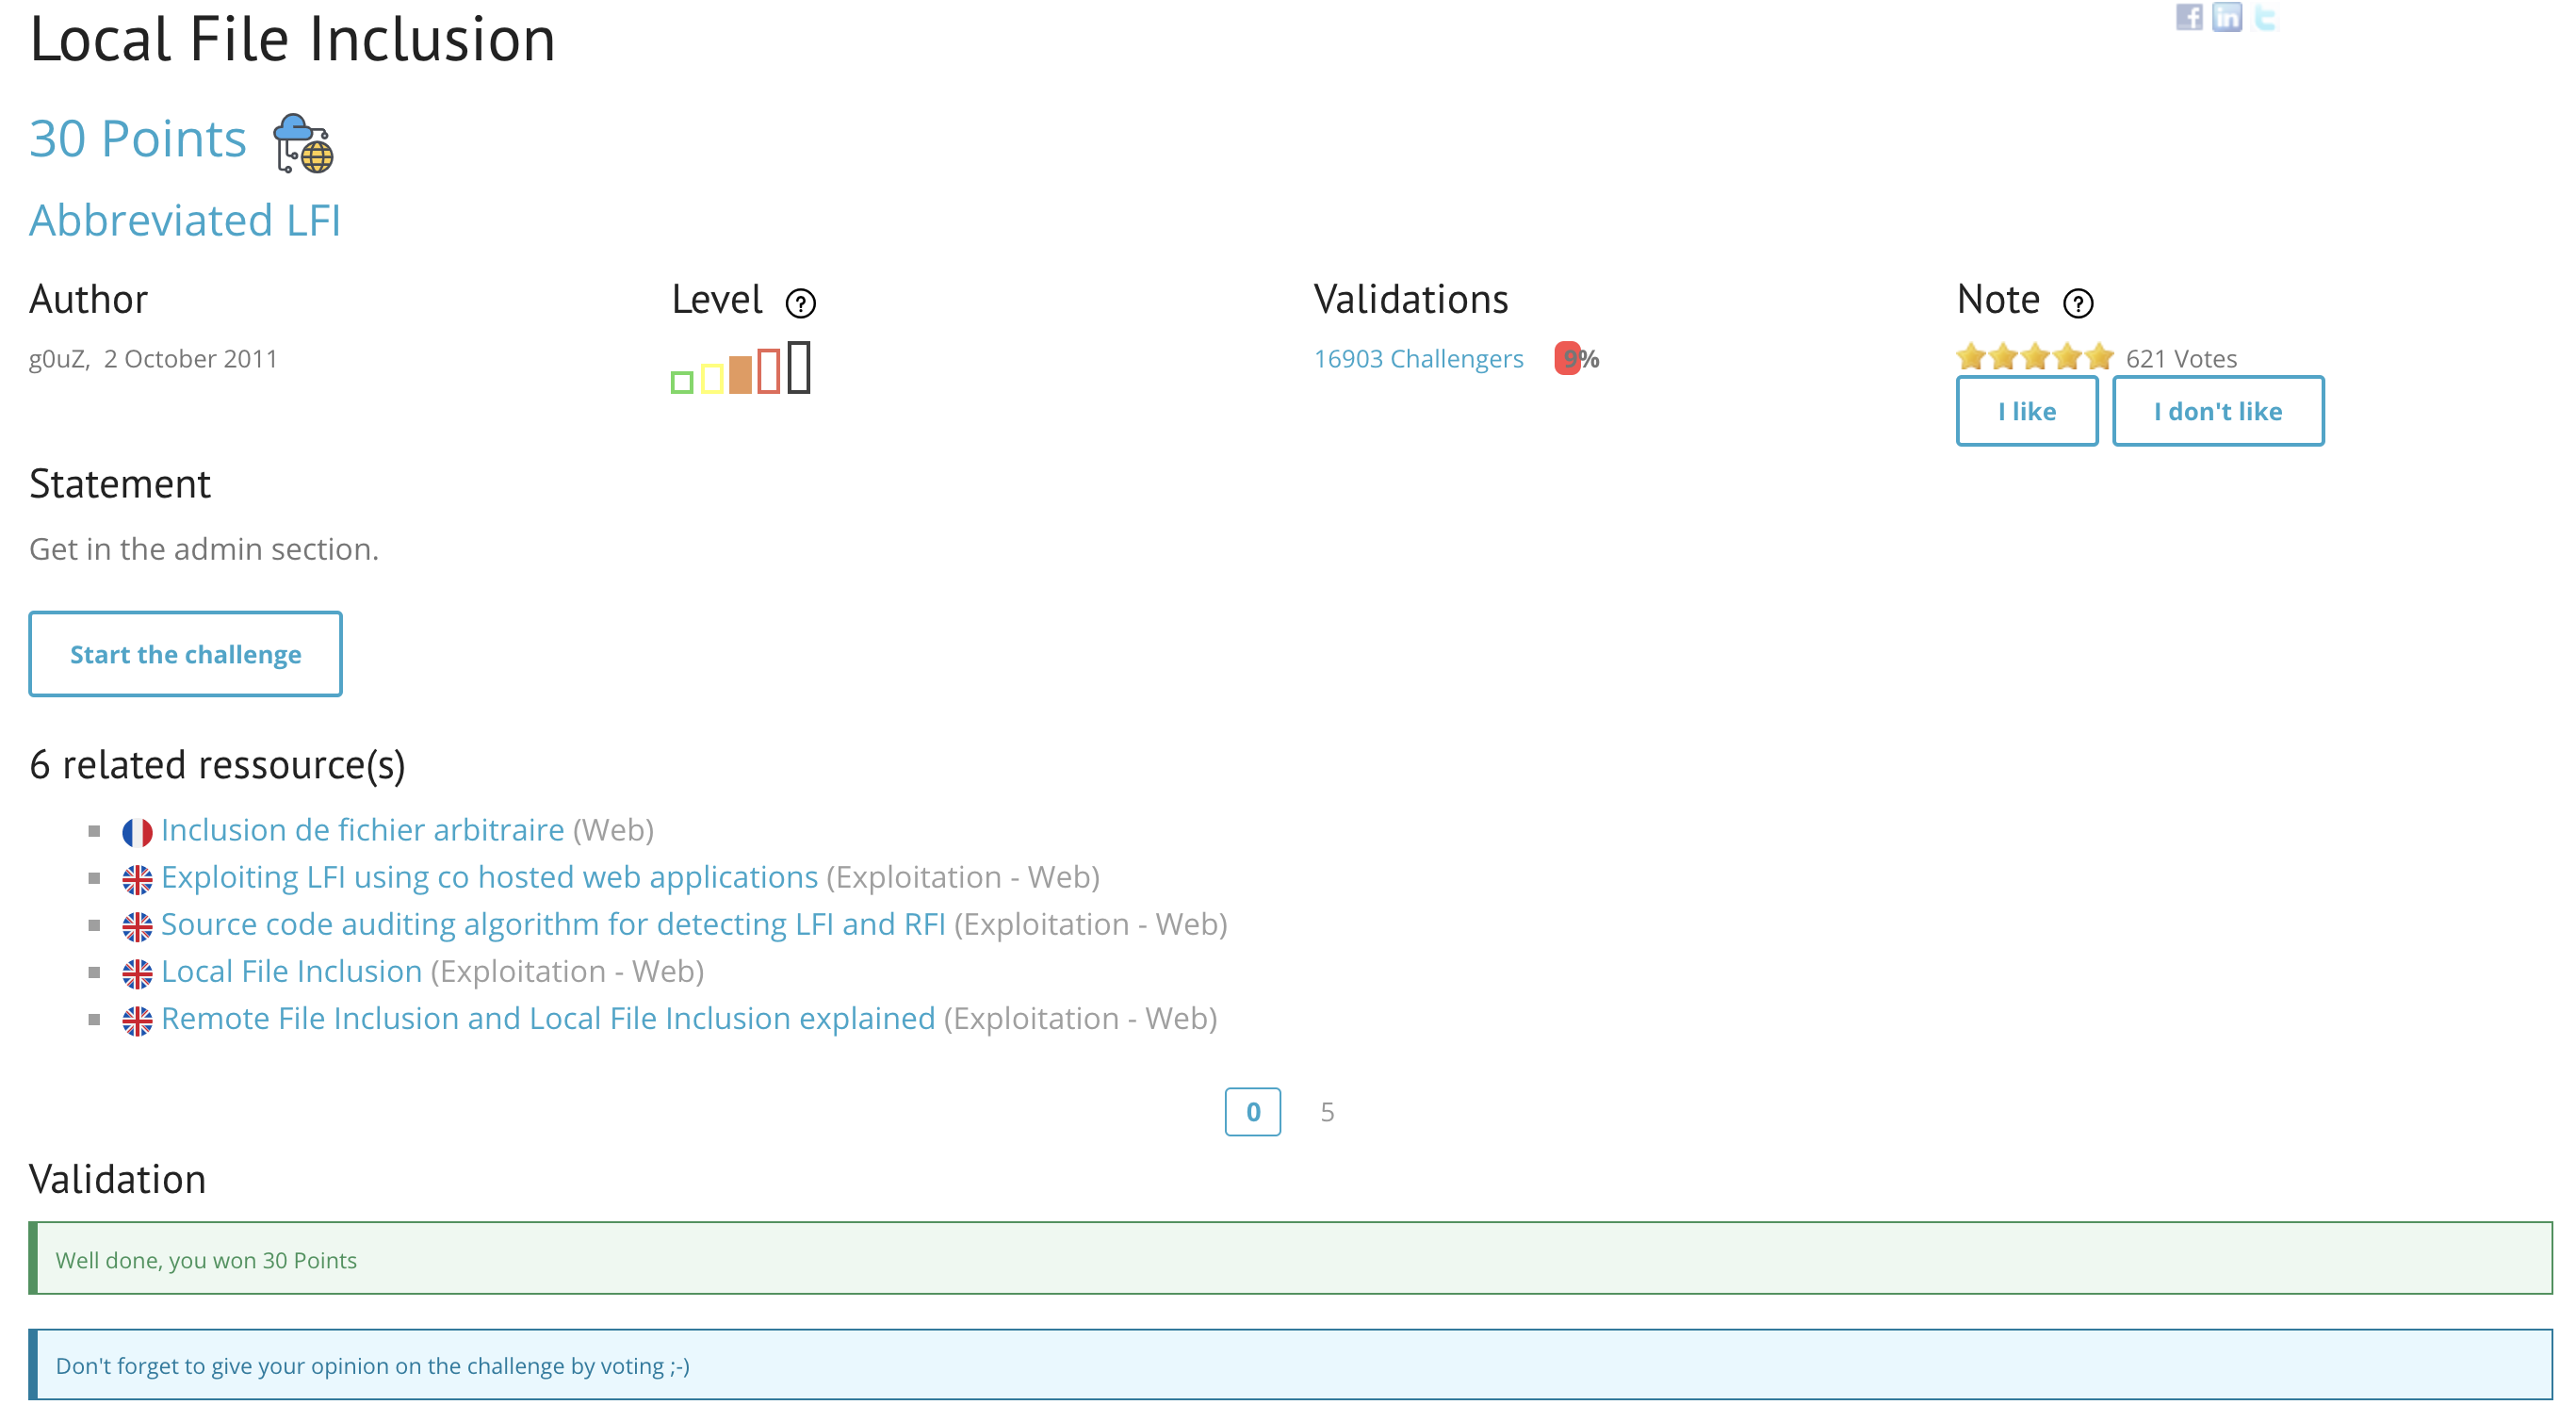Click the five-star rating display
This screenshot has height=1421, width=2576.
coord(2034,357)
